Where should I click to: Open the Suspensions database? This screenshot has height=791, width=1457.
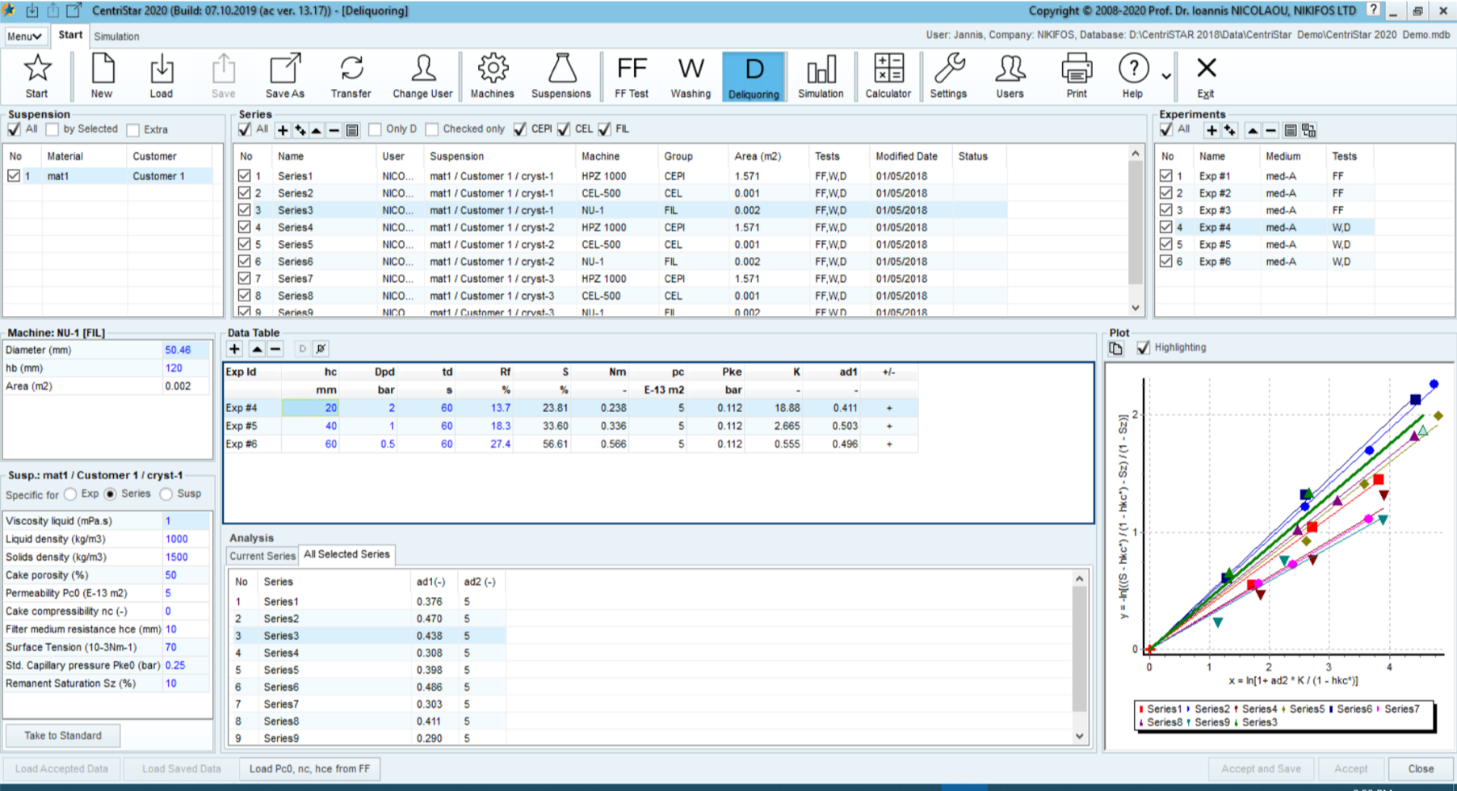pyautogui.click(x=561, y=77)
